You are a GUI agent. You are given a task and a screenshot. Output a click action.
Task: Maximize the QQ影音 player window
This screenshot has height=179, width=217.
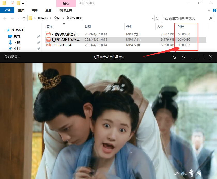(x=202, y=57)
